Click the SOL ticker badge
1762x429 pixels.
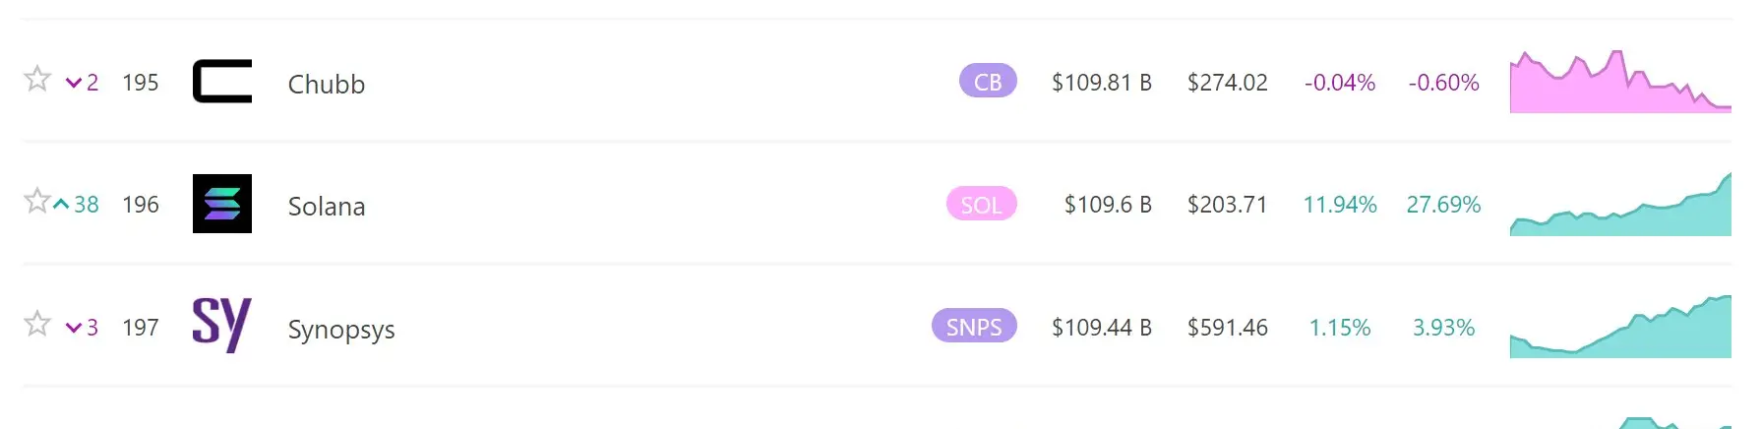point(981,204)
